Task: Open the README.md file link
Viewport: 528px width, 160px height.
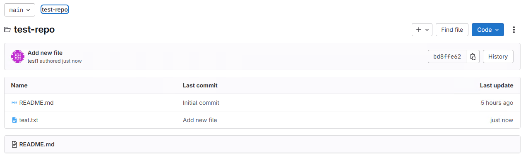Action: [36, 103]
